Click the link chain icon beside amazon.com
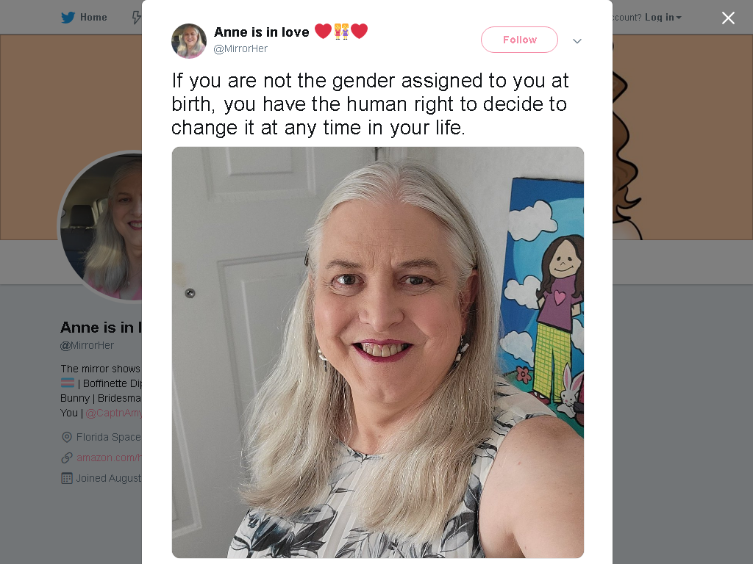 click(67, 458)
